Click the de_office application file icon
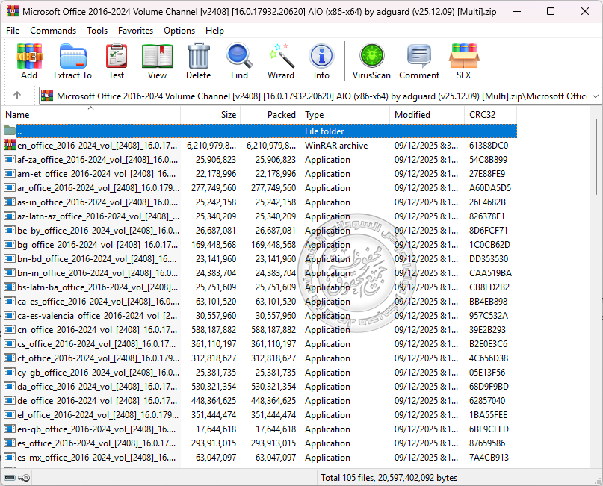The width and height of the screenshot is (603, 486). click(x=10, y=401)
